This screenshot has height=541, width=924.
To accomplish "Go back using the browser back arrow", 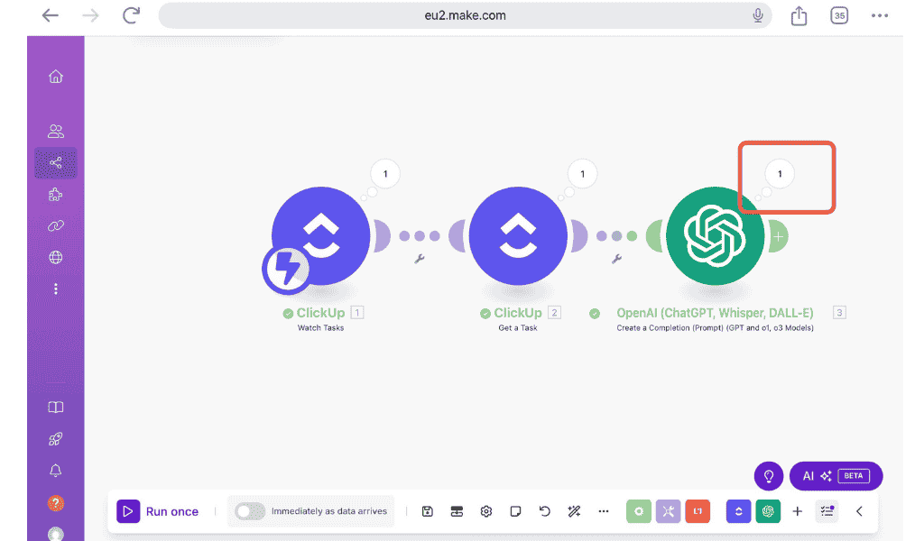I will pos(51,15).
